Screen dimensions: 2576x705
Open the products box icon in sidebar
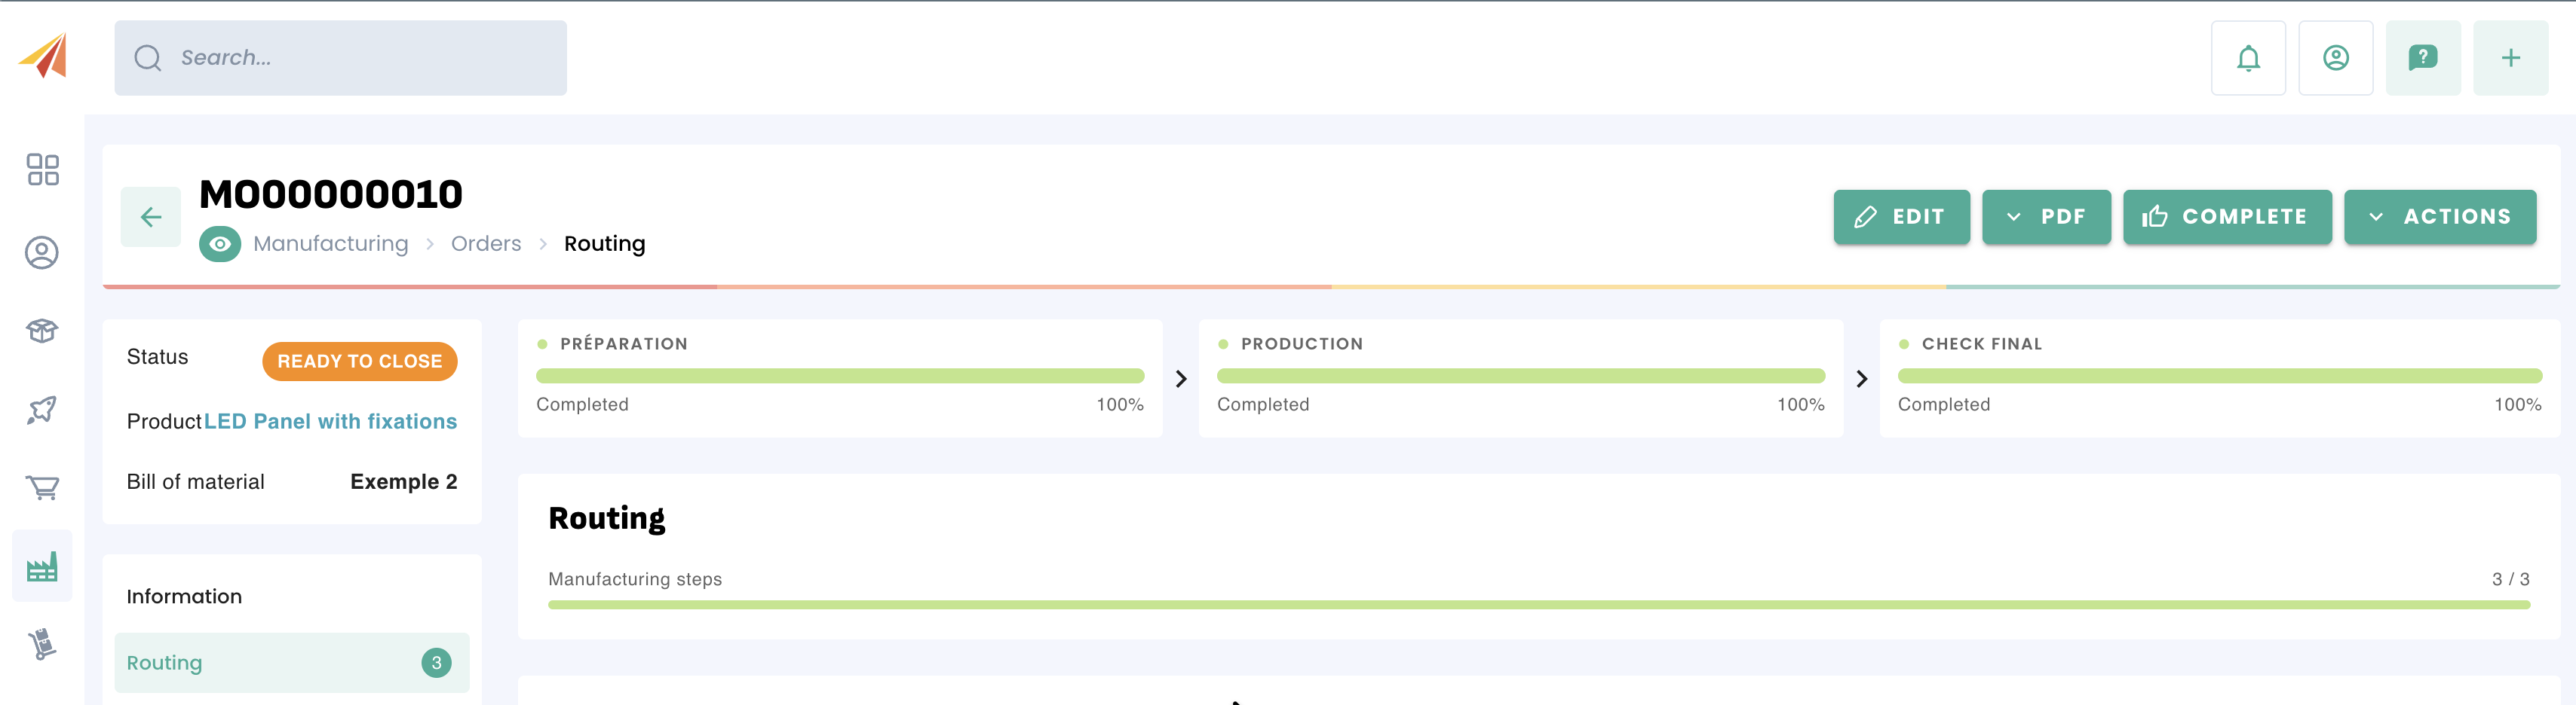coord(42,331)
